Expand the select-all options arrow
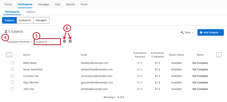The image size is (227, 102). 15,55
